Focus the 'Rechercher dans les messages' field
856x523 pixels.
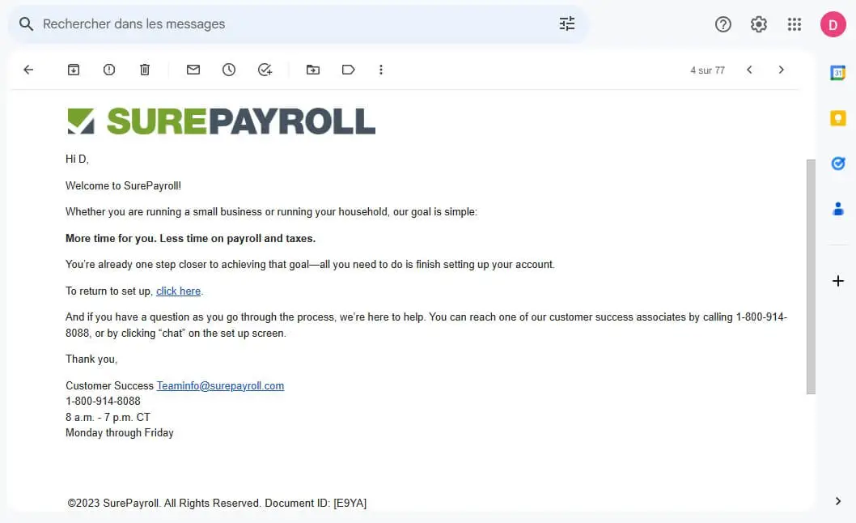point(295,24)
